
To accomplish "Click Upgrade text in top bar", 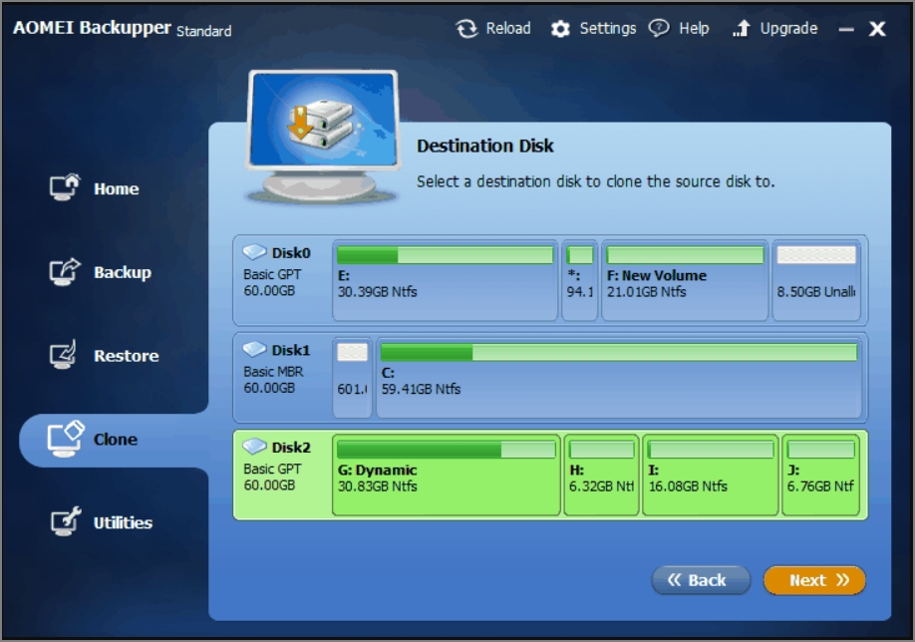I will [788, 29].
